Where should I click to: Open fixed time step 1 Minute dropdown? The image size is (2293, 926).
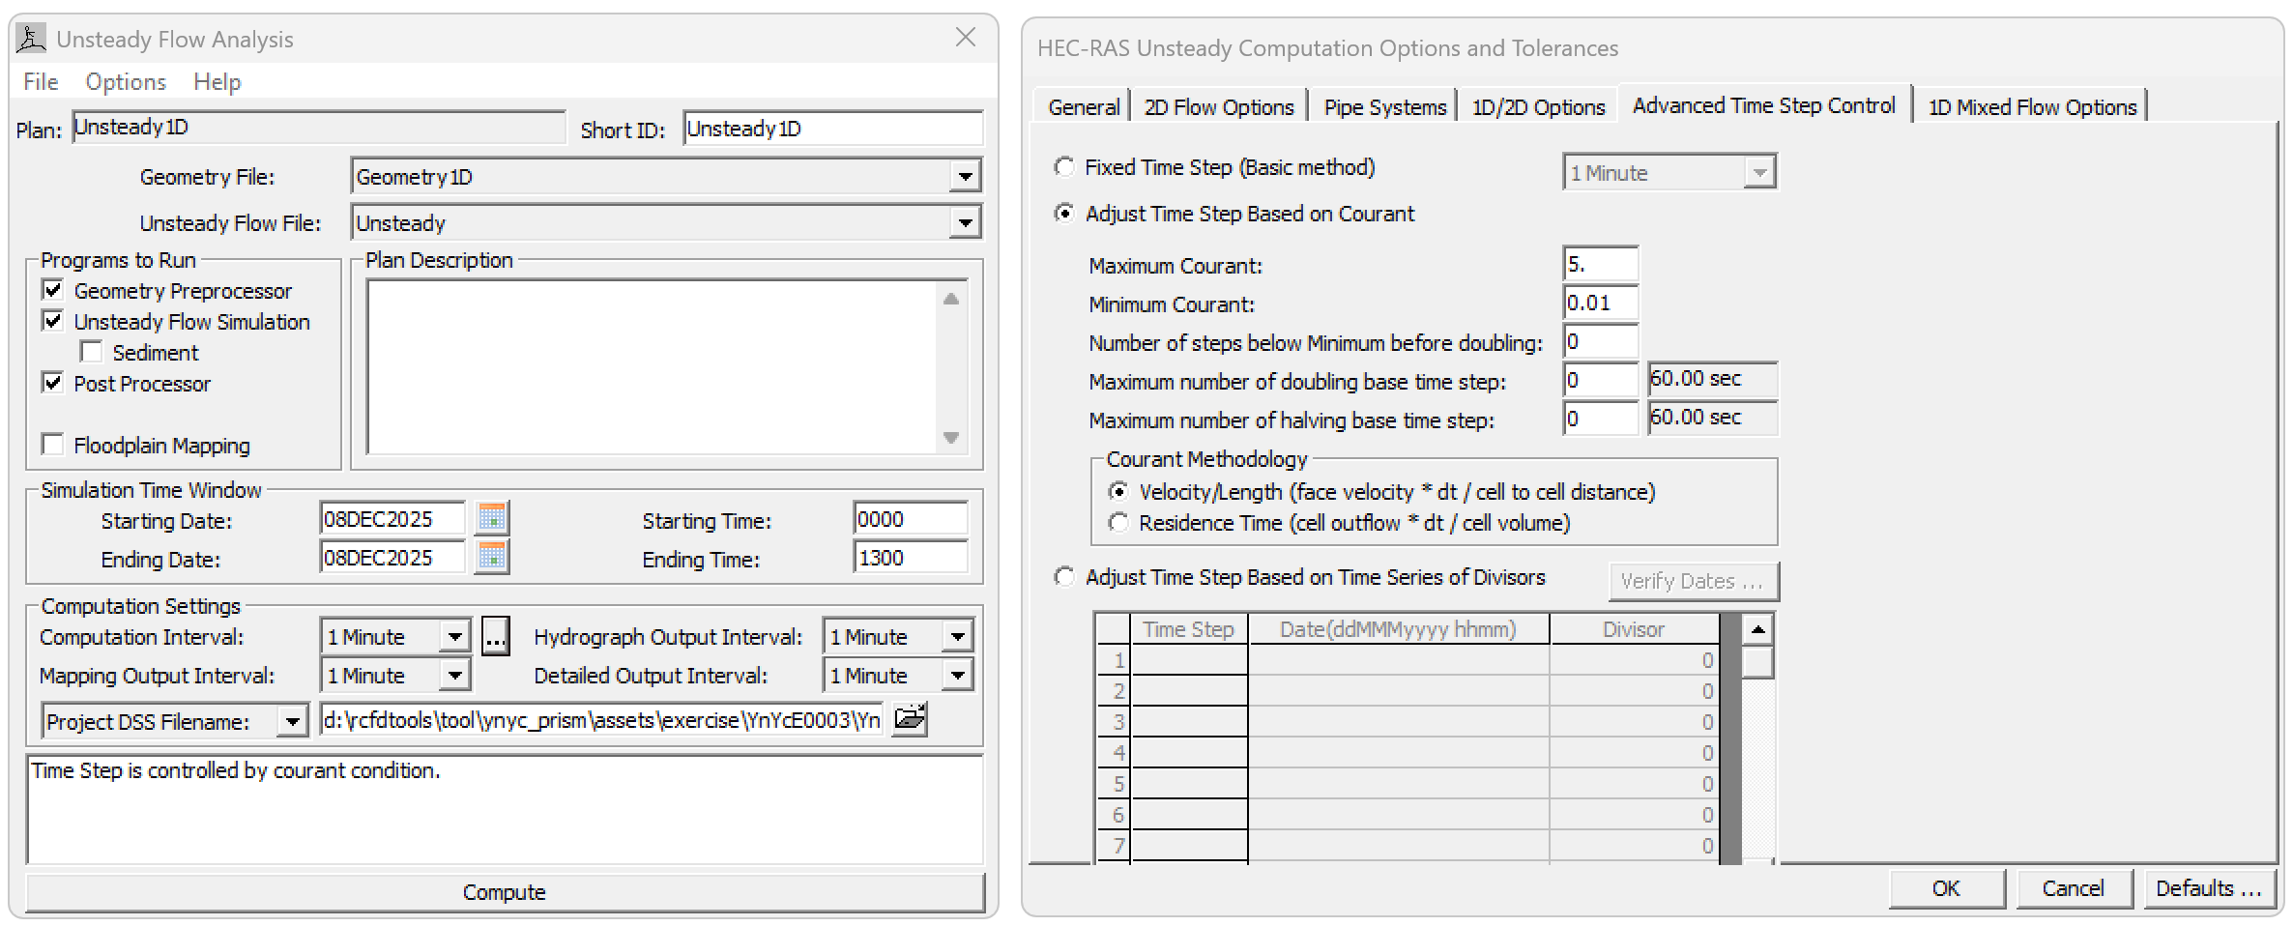point(1759,173)
